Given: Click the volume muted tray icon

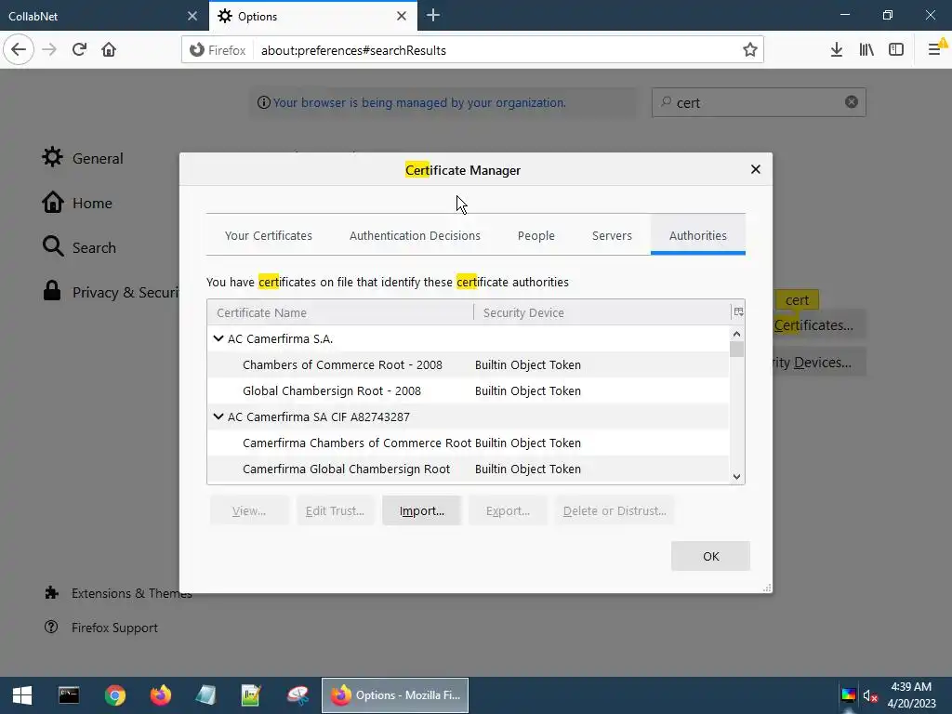Looking at the screenshot, I should pos(870,695).
